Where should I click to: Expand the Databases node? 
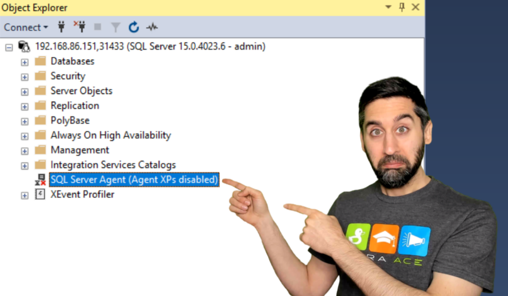pyautogui.click(x=24, y=61)
